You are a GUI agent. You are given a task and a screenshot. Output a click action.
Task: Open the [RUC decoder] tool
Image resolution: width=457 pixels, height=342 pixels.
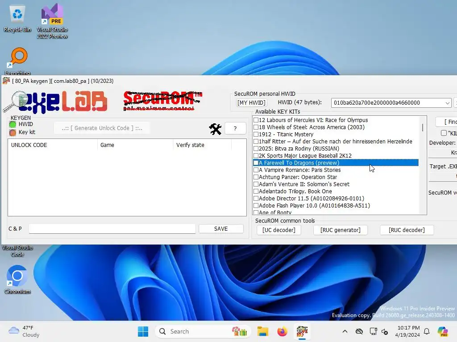click(407, 230)
